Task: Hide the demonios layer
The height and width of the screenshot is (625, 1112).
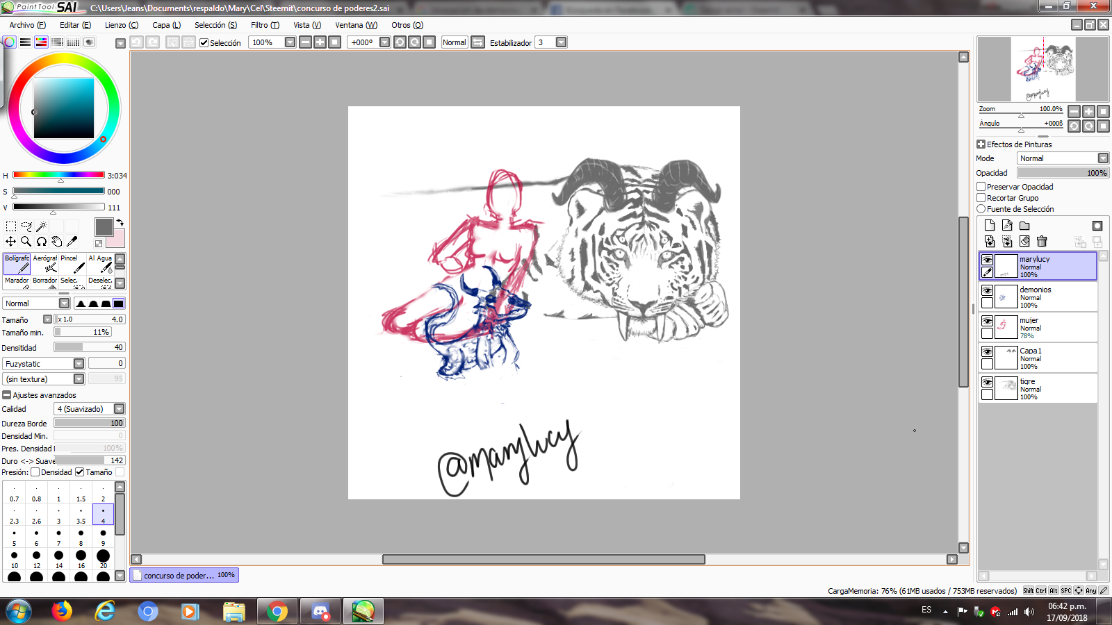Action: (x=987, y=290)
